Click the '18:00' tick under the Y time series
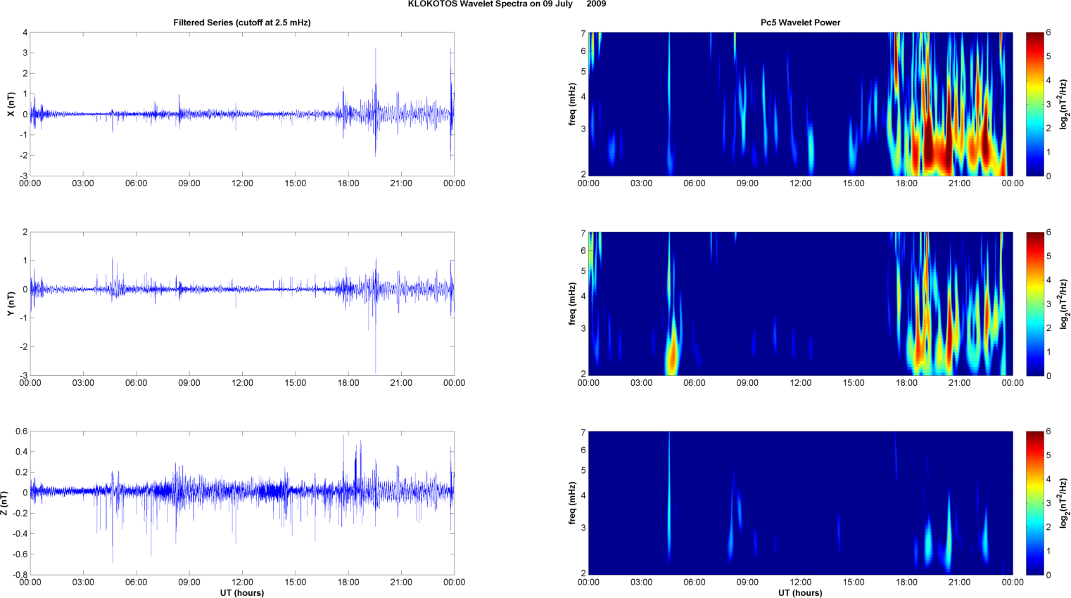This screenshot has height=598, width=1071. tap(348, 383)
